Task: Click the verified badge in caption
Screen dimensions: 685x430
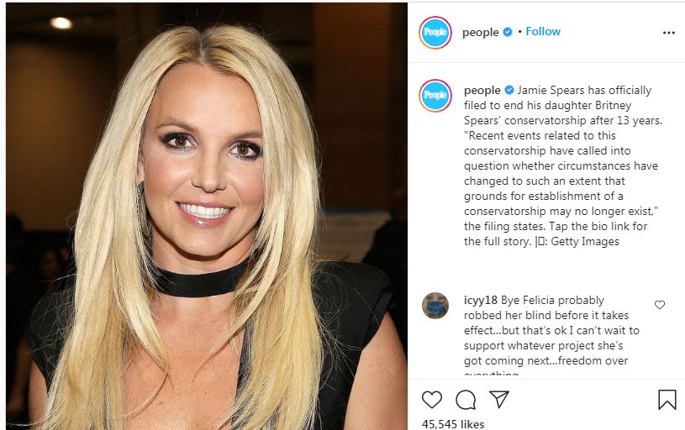Action: point(509,90)
